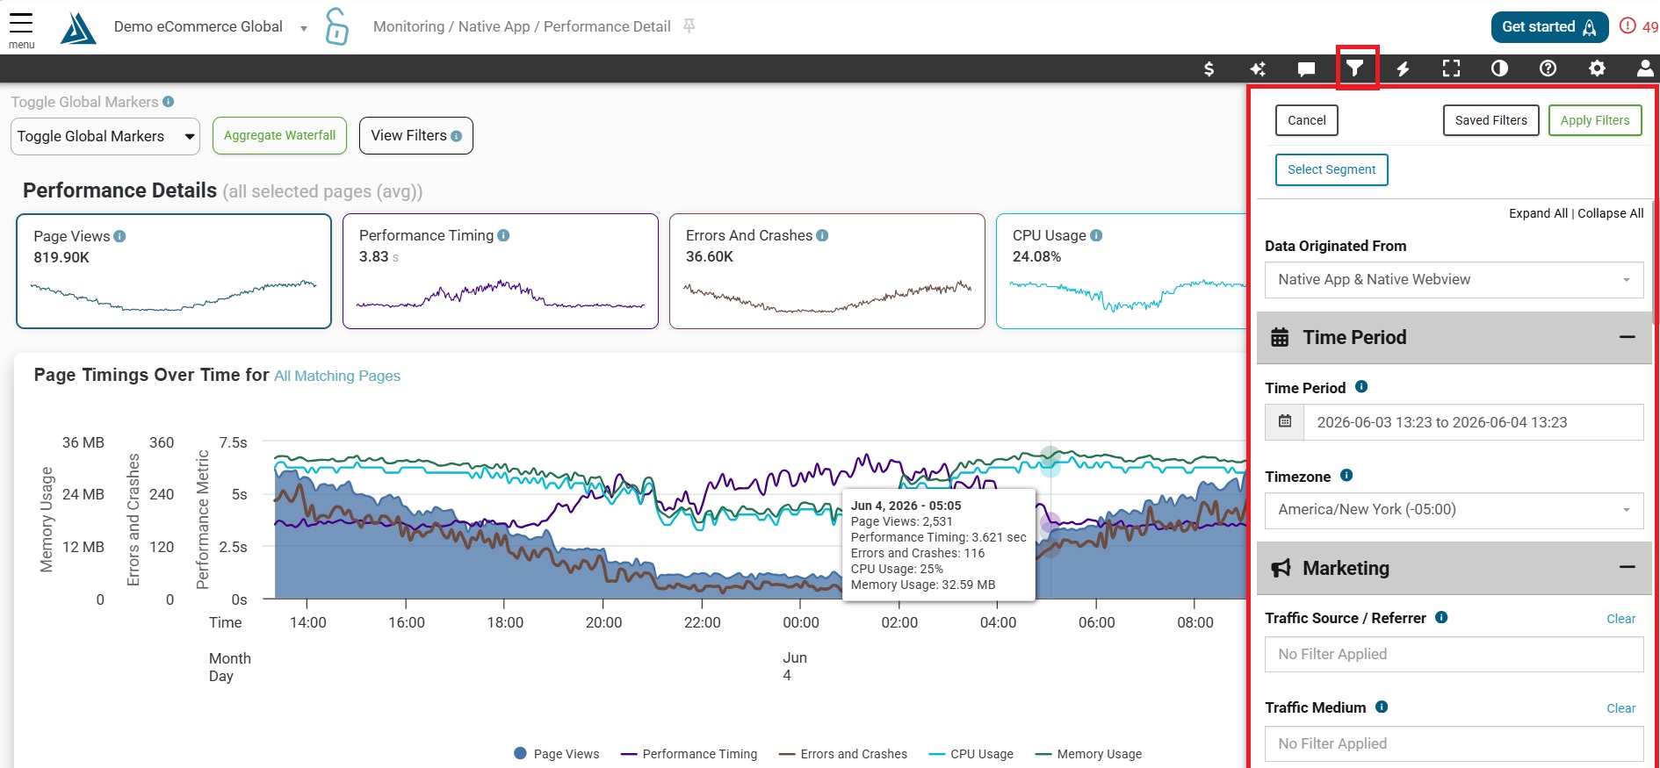This screenshot has height=768, width=1660.
Task: Click Collapse All in filter panel
Action: pyautogui.click(x=1610, y=213)
